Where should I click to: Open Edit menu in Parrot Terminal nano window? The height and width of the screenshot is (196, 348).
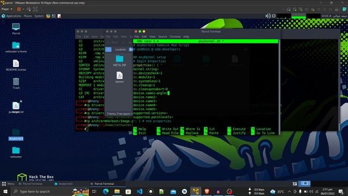(x=144, y=36)
